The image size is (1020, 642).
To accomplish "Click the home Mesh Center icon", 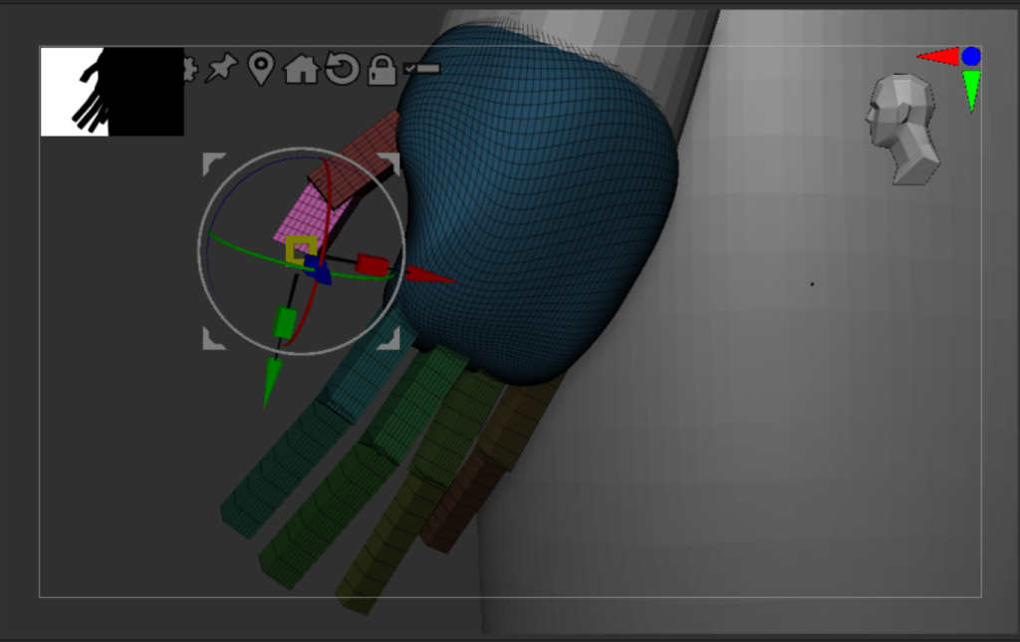I will click(x=301, y=69).
